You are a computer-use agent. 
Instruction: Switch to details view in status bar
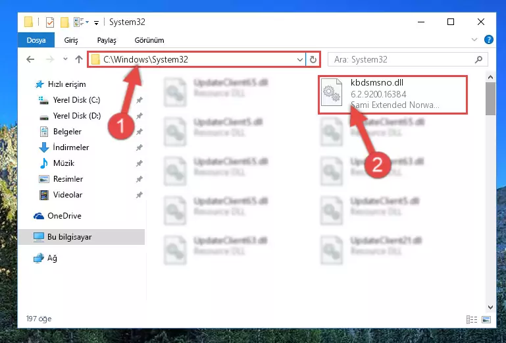pos(472,319)
